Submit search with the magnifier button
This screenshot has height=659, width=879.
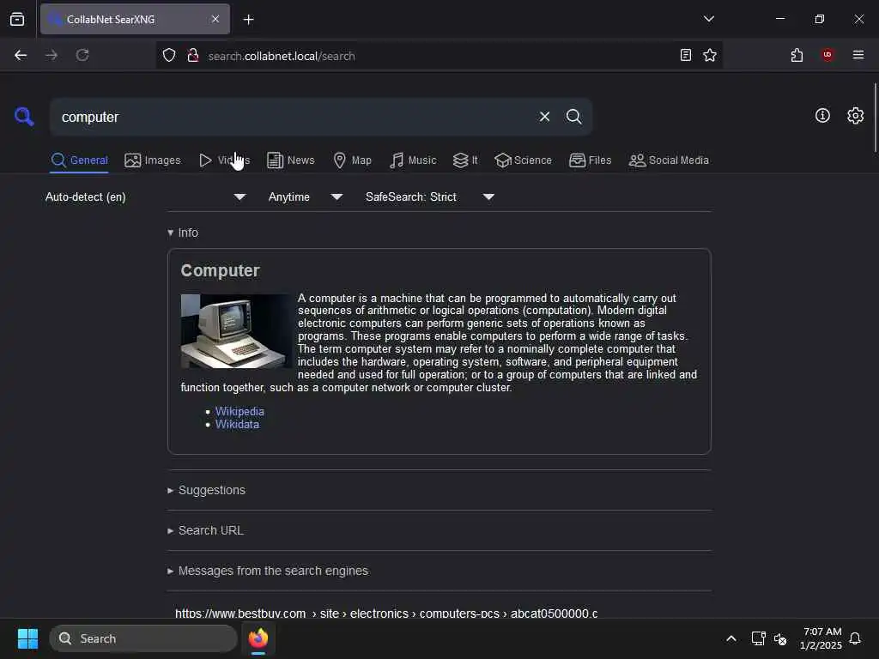pyautogui.click(x=573, y=117)
